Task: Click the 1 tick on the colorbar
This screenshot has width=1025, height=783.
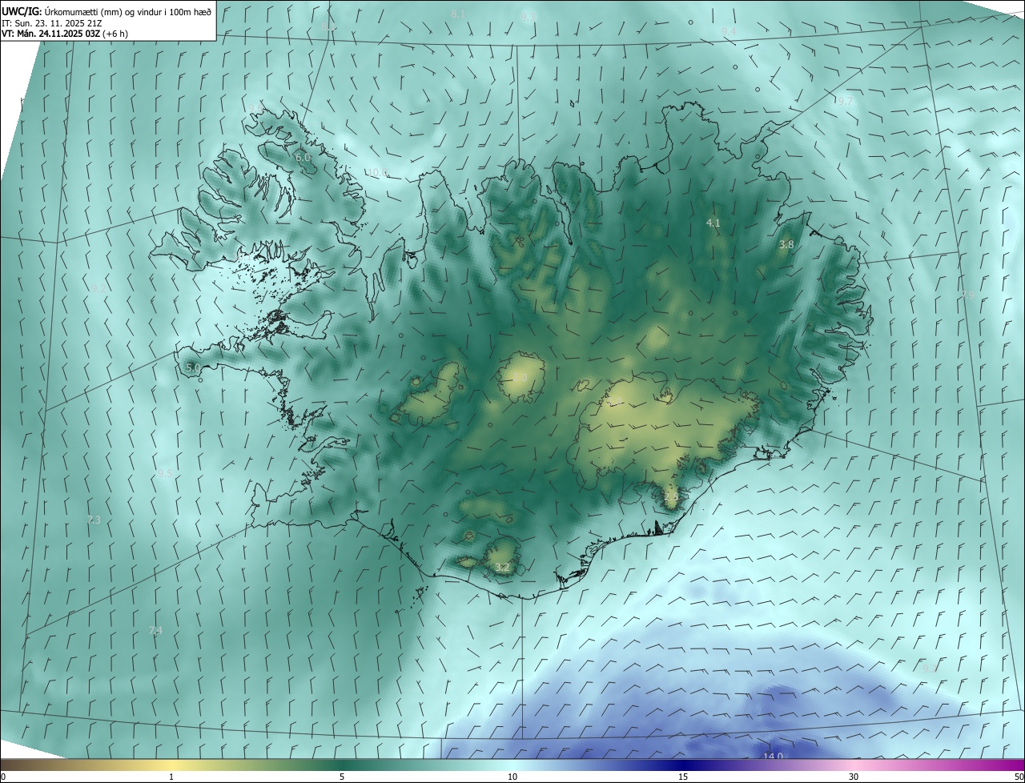Action: click(171, 777)
